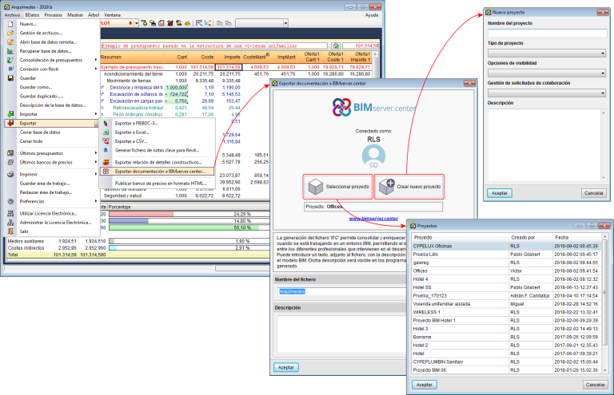Click the Exportar relación de detalles constructivos icon
Screen dimensions: 614x395
point(106,162)
